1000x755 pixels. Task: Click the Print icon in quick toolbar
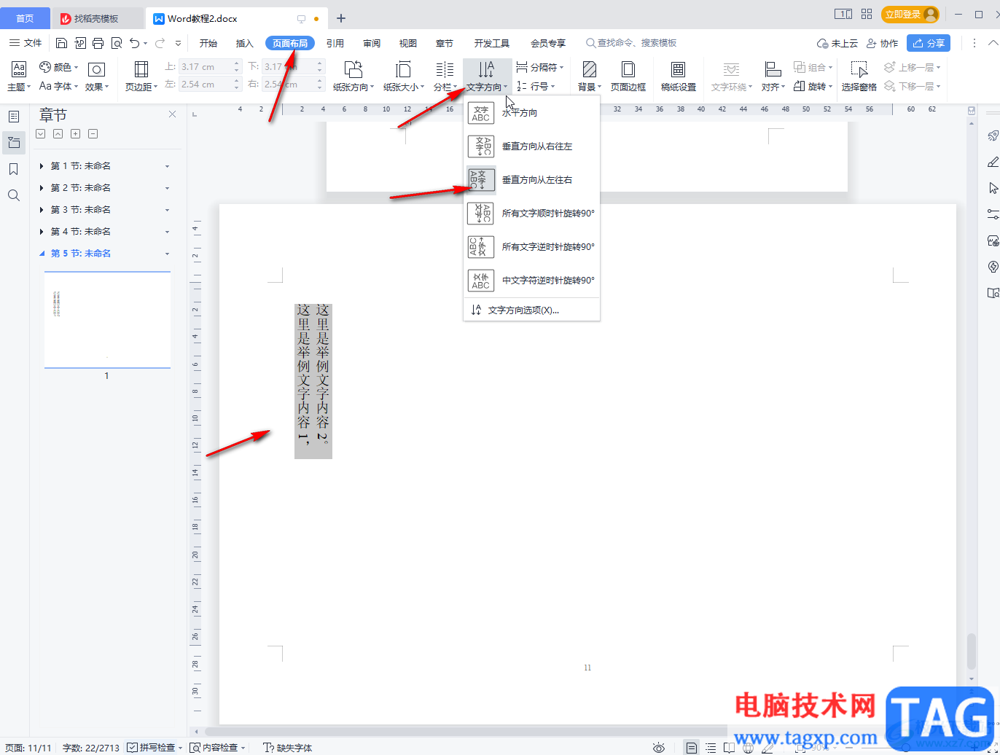(x=98, y=43)
